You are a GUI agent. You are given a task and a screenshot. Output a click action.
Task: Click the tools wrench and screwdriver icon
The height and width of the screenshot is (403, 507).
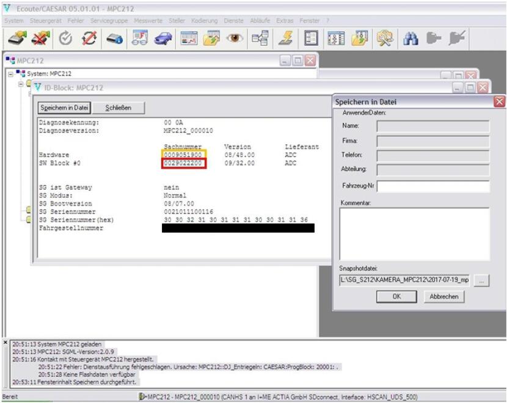coord(384,38)
